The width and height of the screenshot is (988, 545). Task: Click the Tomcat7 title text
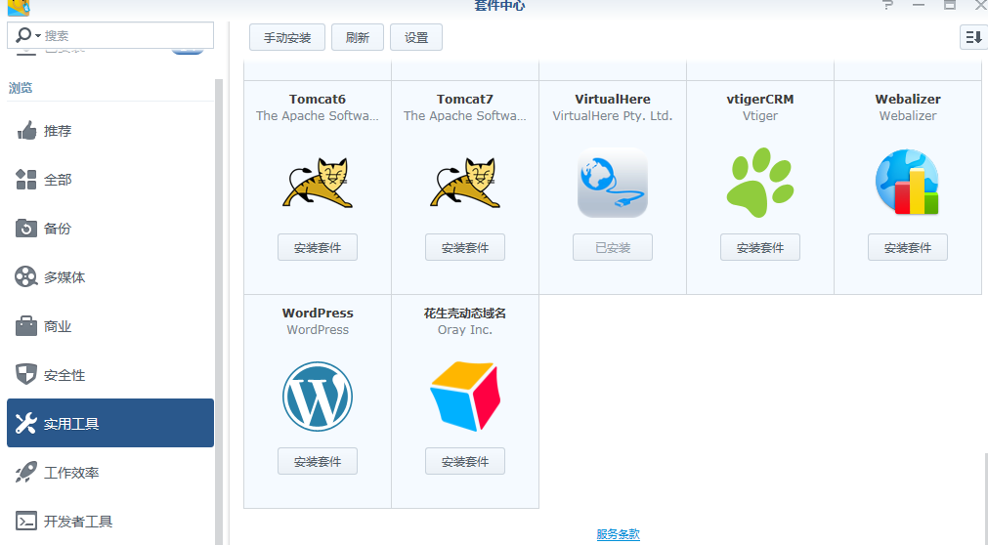465,99
